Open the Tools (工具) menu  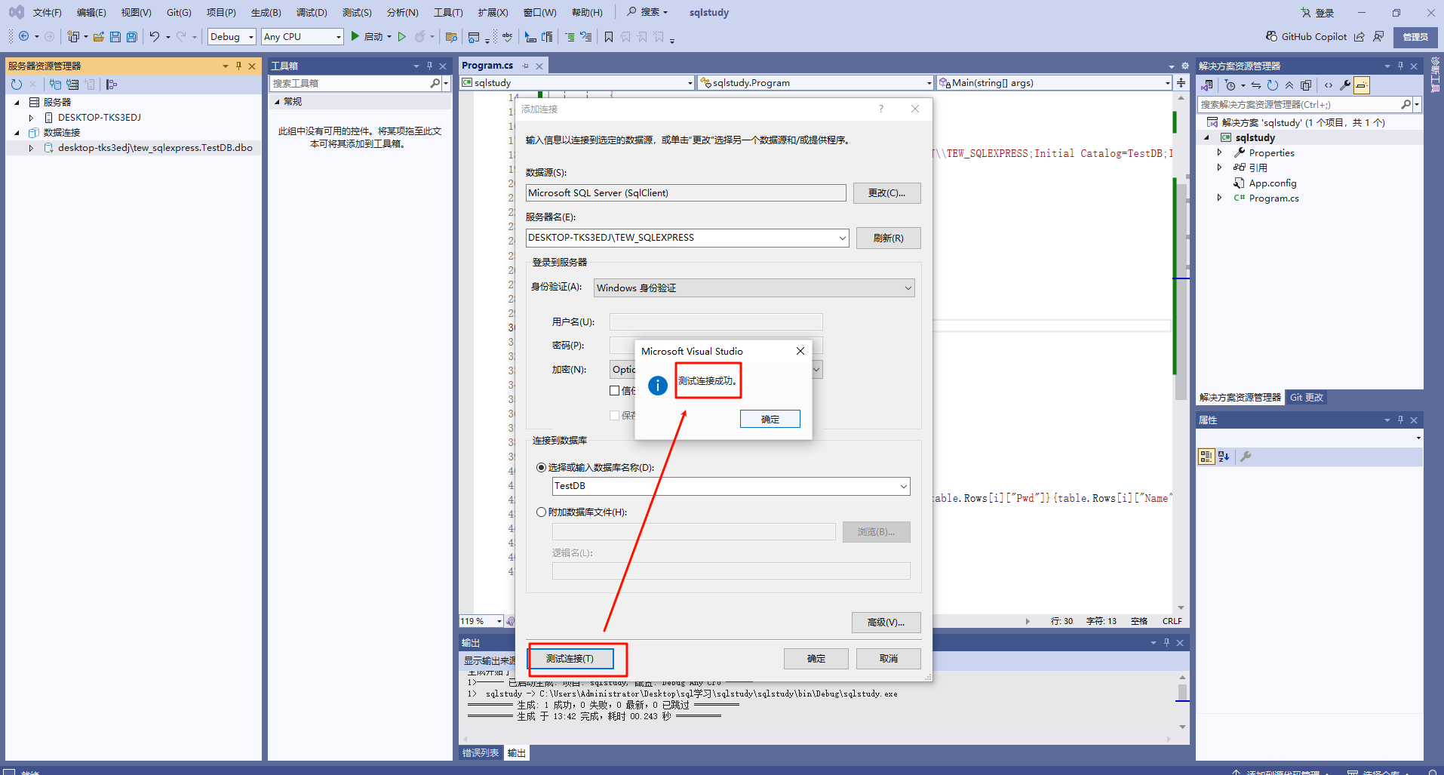(x=448, y=12)
